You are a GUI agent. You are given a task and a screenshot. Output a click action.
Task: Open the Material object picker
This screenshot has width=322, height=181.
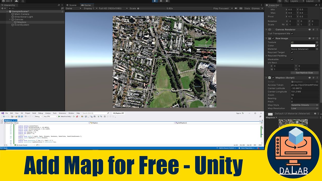coord(317,49)
